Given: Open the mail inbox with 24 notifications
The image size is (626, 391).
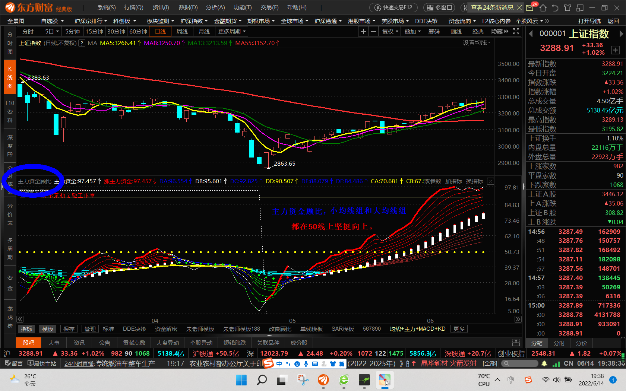Looking at the screenshot, I should (x=530, y=7).
